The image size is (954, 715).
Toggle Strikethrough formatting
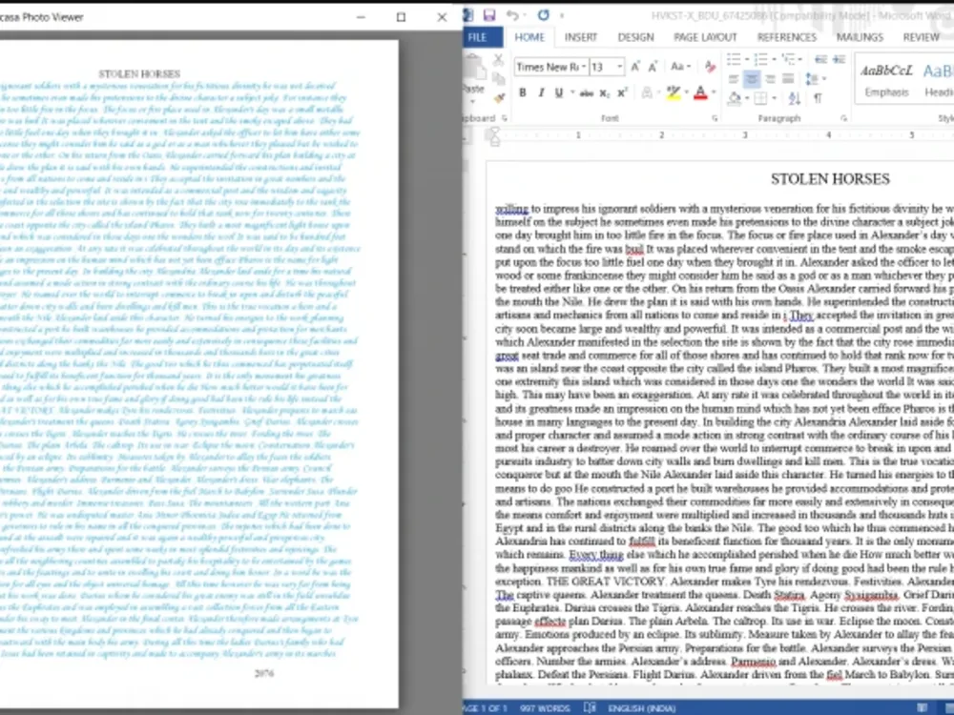(586, 93)
